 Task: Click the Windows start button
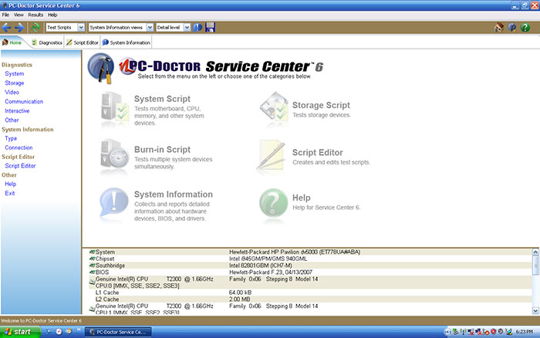click(20, 332)
